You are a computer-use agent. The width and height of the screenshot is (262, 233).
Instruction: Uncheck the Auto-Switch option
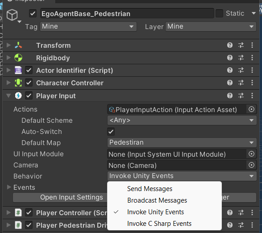(x=111, y=132)
